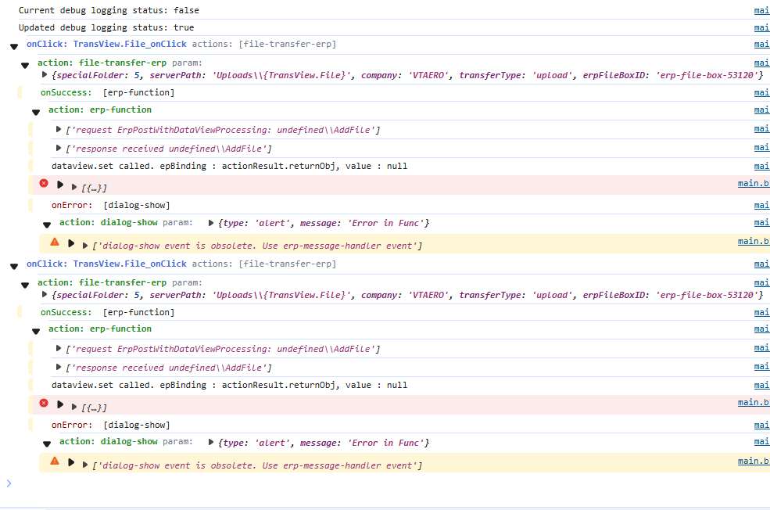Open source link of the first 'onSuccess: [erp-function]' row
The height and width of the screenshot is (510, 770).
761,92
